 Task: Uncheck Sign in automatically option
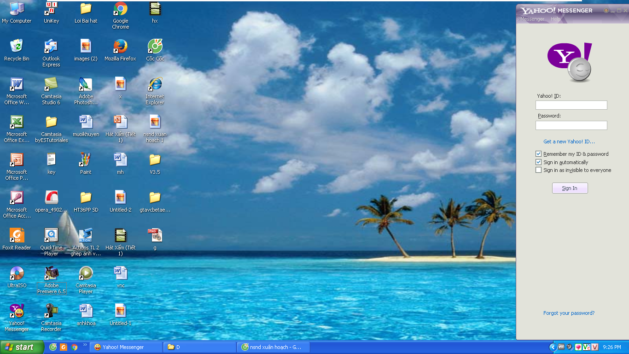click(x=538, y=162)
